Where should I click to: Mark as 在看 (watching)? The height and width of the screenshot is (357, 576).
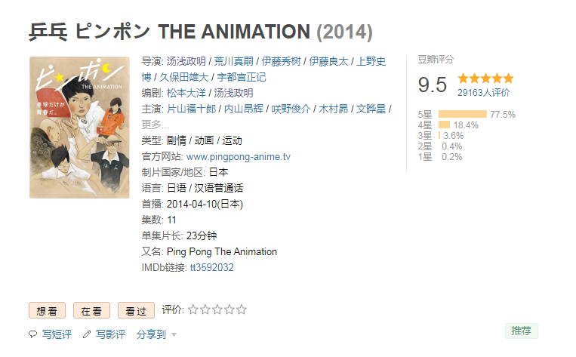coord(92,310)
